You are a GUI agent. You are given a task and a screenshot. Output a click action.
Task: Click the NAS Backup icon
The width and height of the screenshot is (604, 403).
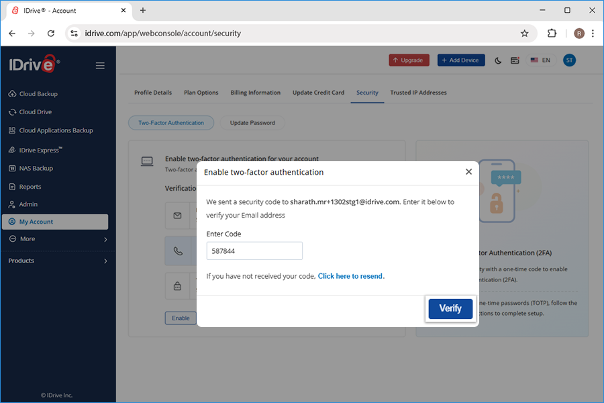[x=12, y=168]
